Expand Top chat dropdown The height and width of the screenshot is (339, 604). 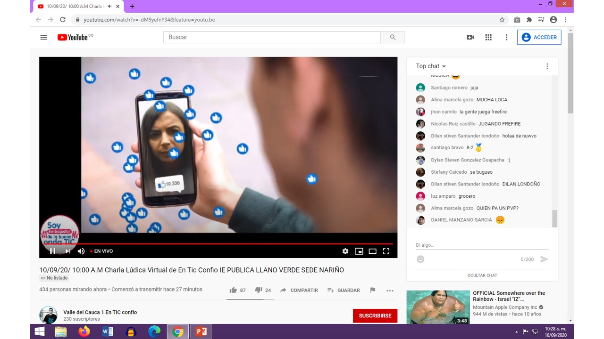tap(431, 66)
